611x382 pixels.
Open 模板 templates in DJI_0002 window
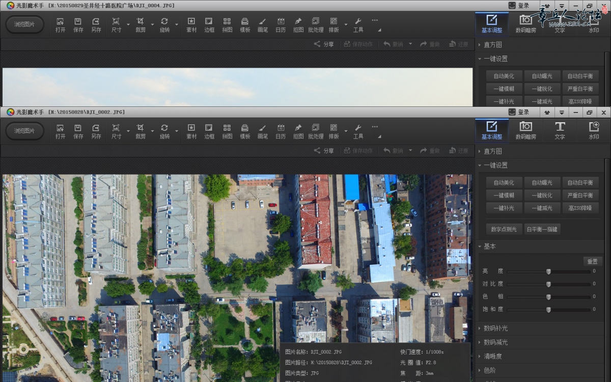point(245,131)
